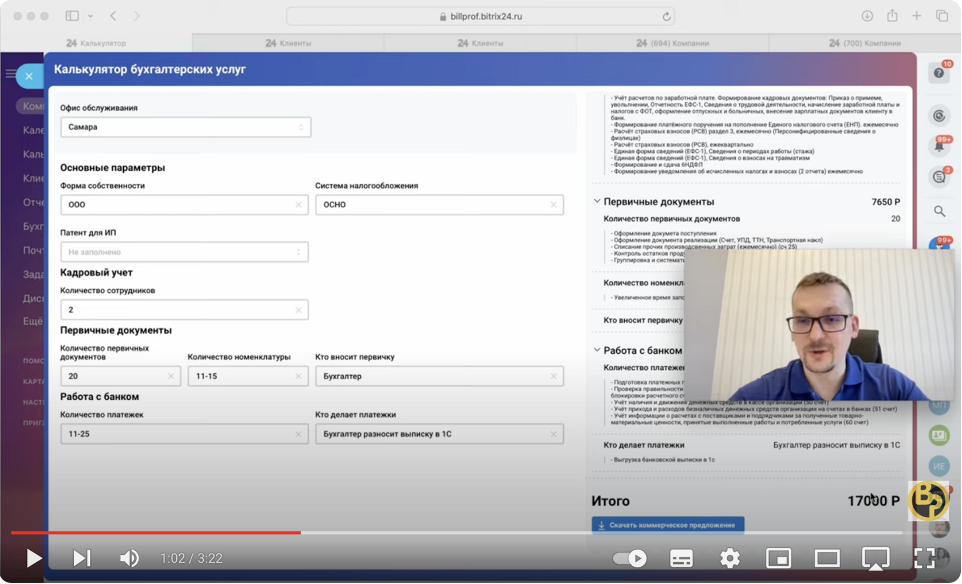Open AirPlay casting options
The height and width of the screenshot is (584, 962).
tap(876, 559)
